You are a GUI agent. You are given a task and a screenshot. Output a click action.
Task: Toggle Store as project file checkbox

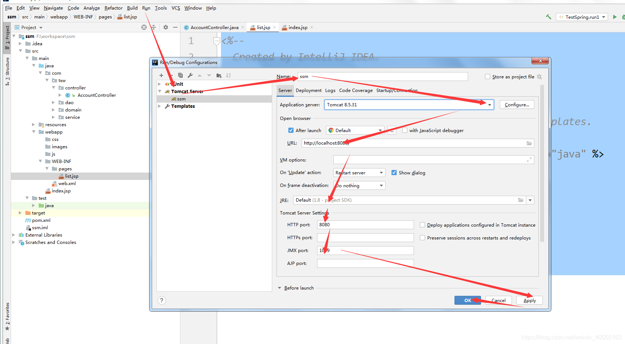click(488, 77)
